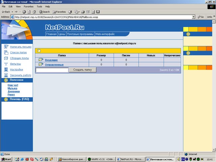Screen dimensions: 216x162
Task: Click the new folder name input field
Action: point(52,70)
